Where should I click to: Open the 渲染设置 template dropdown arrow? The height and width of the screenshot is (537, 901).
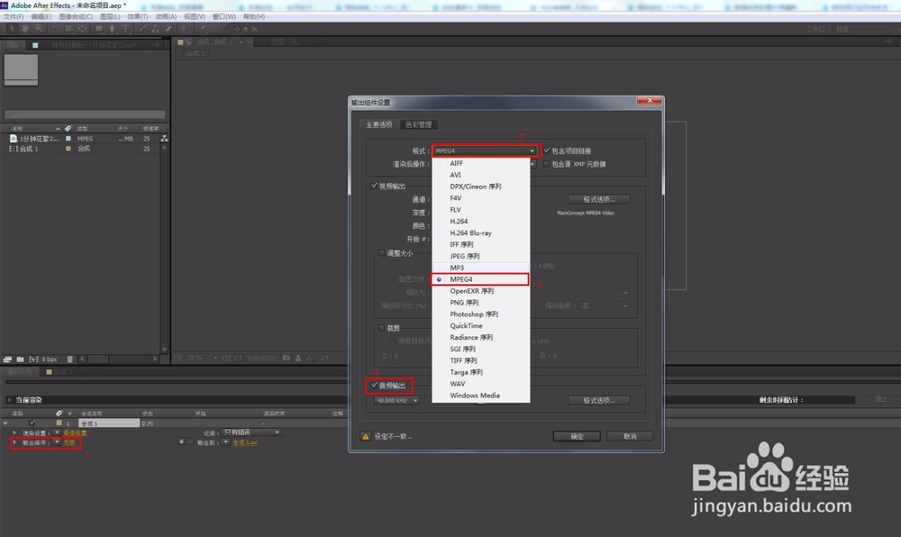[57, 432]
